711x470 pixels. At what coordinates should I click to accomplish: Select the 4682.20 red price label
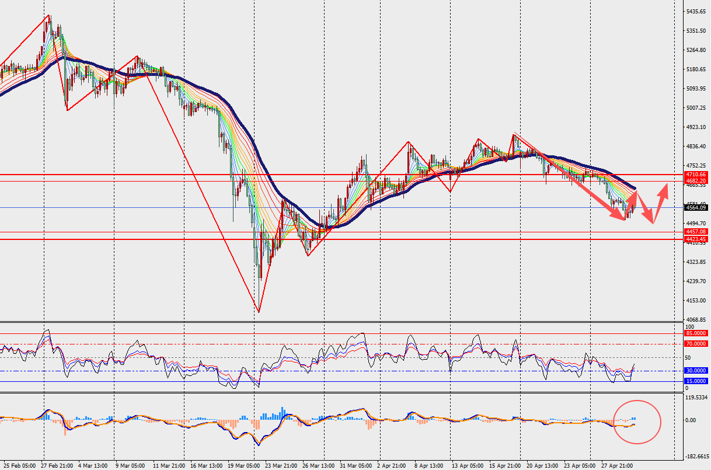(x=696, y=181)
